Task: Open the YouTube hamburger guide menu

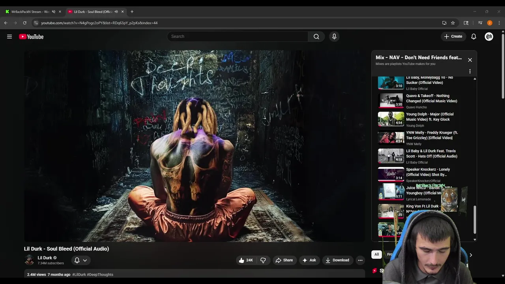Action: tap(9, 37)
